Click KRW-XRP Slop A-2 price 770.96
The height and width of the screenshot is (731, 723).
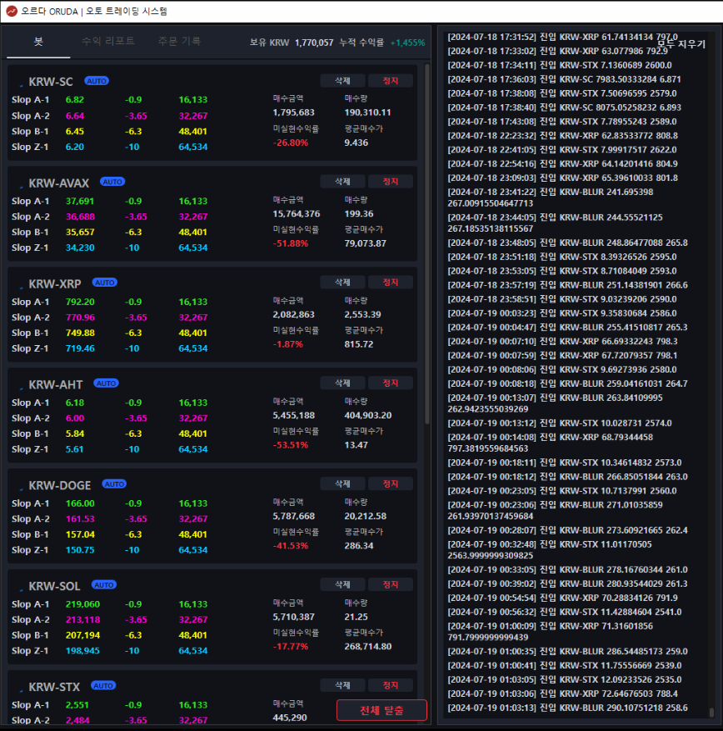80,318
